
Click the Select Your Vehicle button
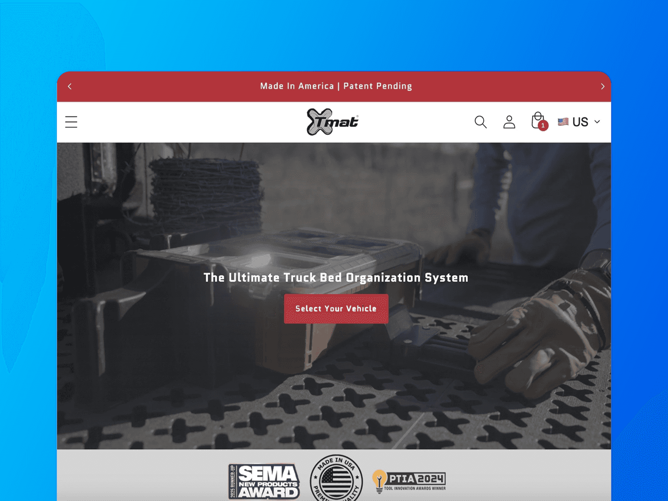tap(336, 308)
